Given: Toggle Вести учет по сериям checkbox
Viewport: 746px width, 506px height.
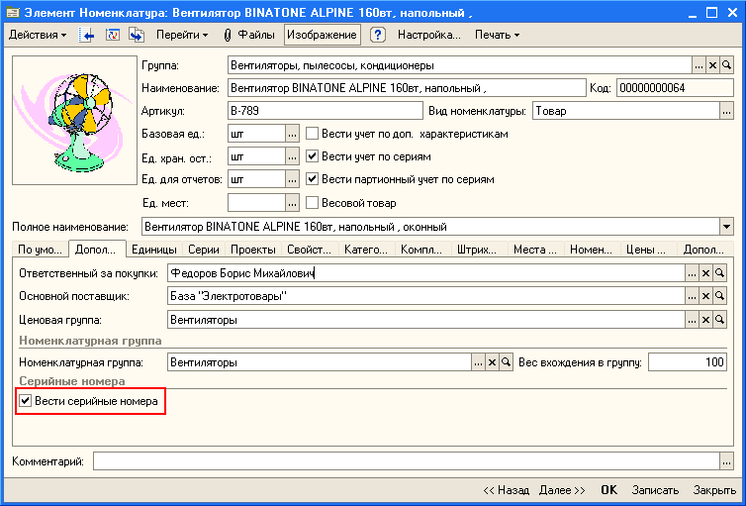Looking at the screenshot, I should pos(312,156).
